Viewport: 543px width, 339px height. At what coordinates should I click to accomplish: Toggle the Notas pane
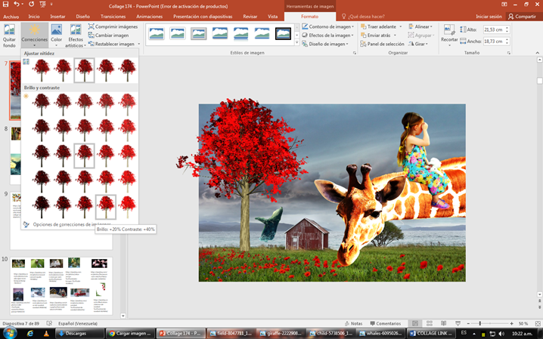[354, 323]
